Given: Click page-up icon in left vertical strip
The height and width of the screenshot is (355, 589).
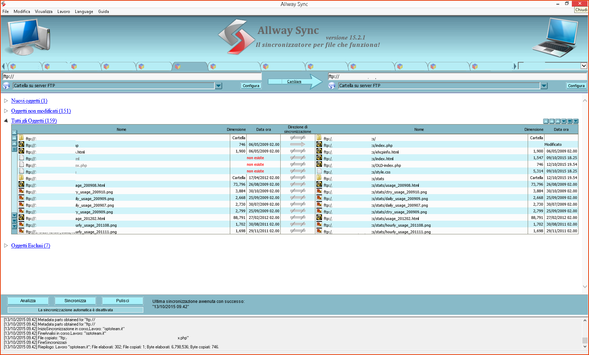Looking at the screenshot, I should (x=14, y=138).
